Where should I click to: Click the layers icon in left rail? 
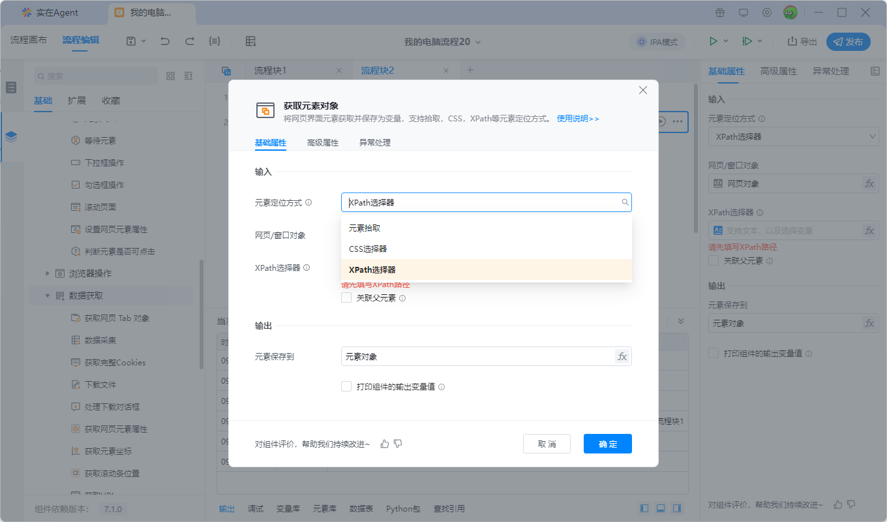coord(11,136)
